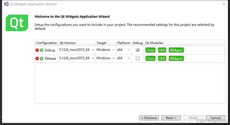
Task: Click the disabled Finish button
Action: 193,118
